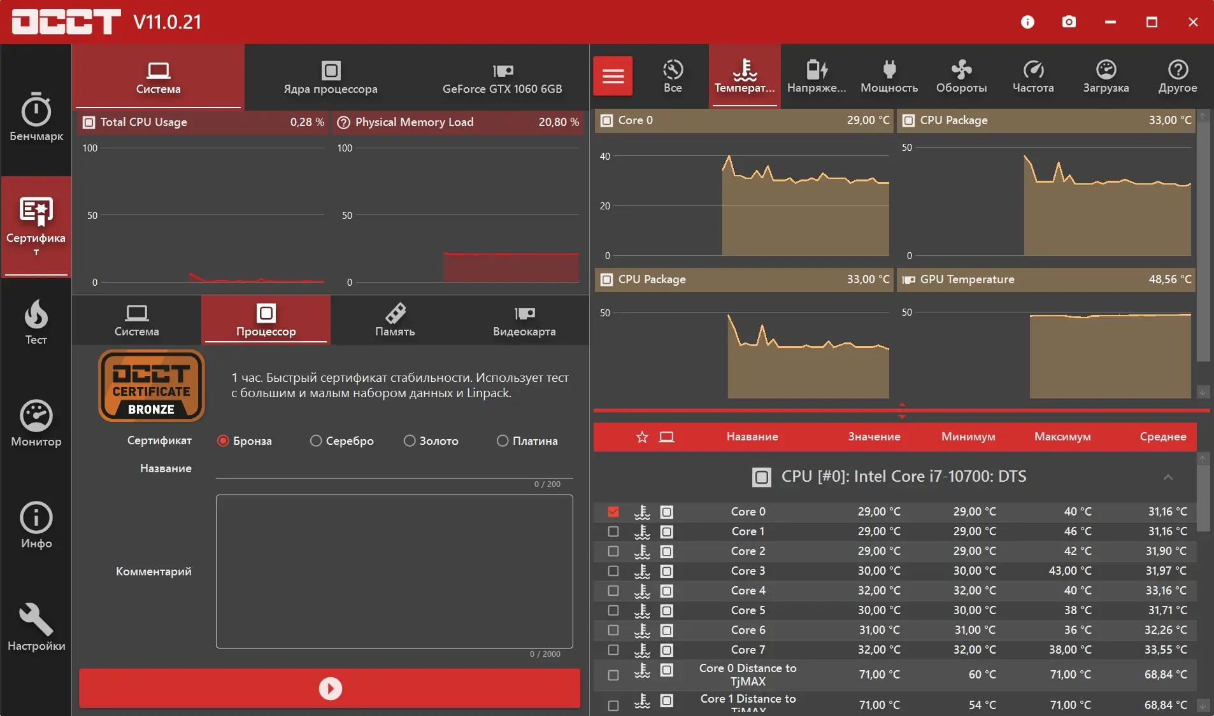The height and width of the screenshot is (716, 1214).
Task: Click the Комментарий text area
Action: [x=394, y=572]
